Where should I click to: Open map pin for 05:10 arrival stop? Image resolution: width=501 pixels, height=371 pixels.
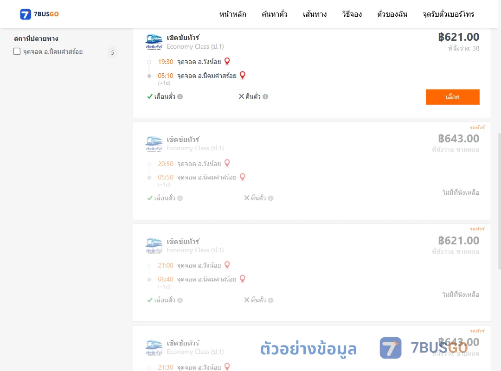point(243,75)
